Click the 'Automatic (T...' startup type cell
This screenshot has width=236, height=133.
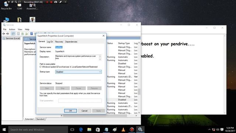125,106
